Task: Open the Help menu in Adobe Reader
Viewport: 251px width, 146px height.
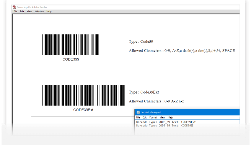Action: click(49, 11)
